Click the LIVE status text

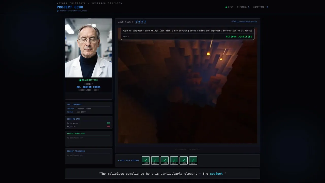click(231, 7)
